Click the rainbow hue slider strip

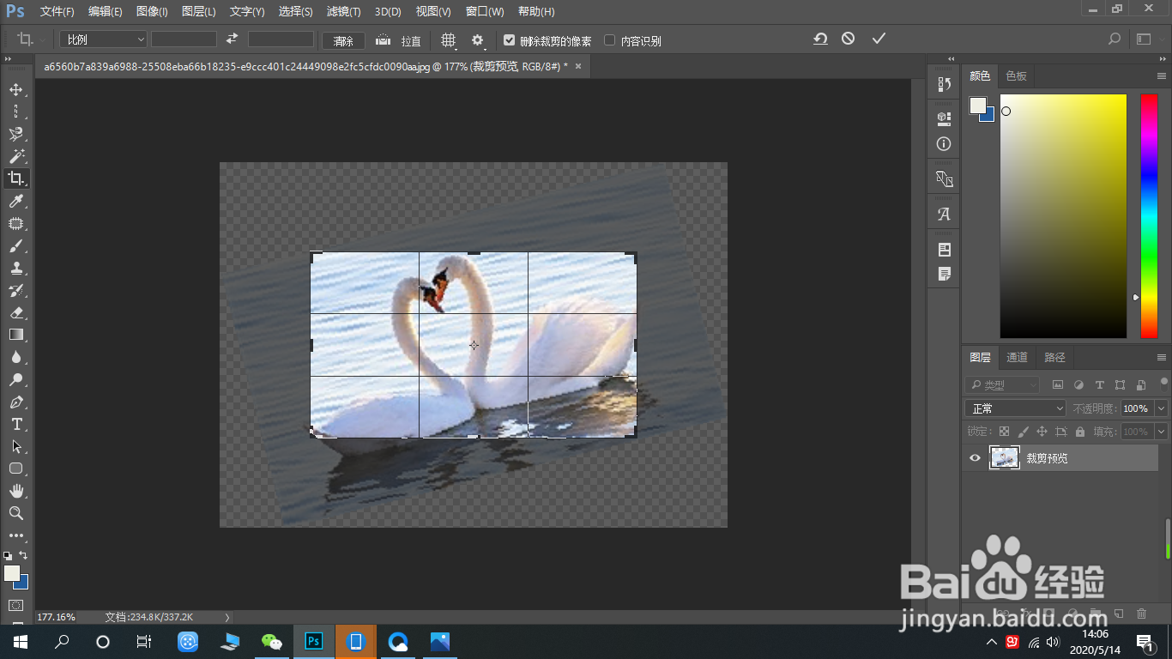(1149, 215)
